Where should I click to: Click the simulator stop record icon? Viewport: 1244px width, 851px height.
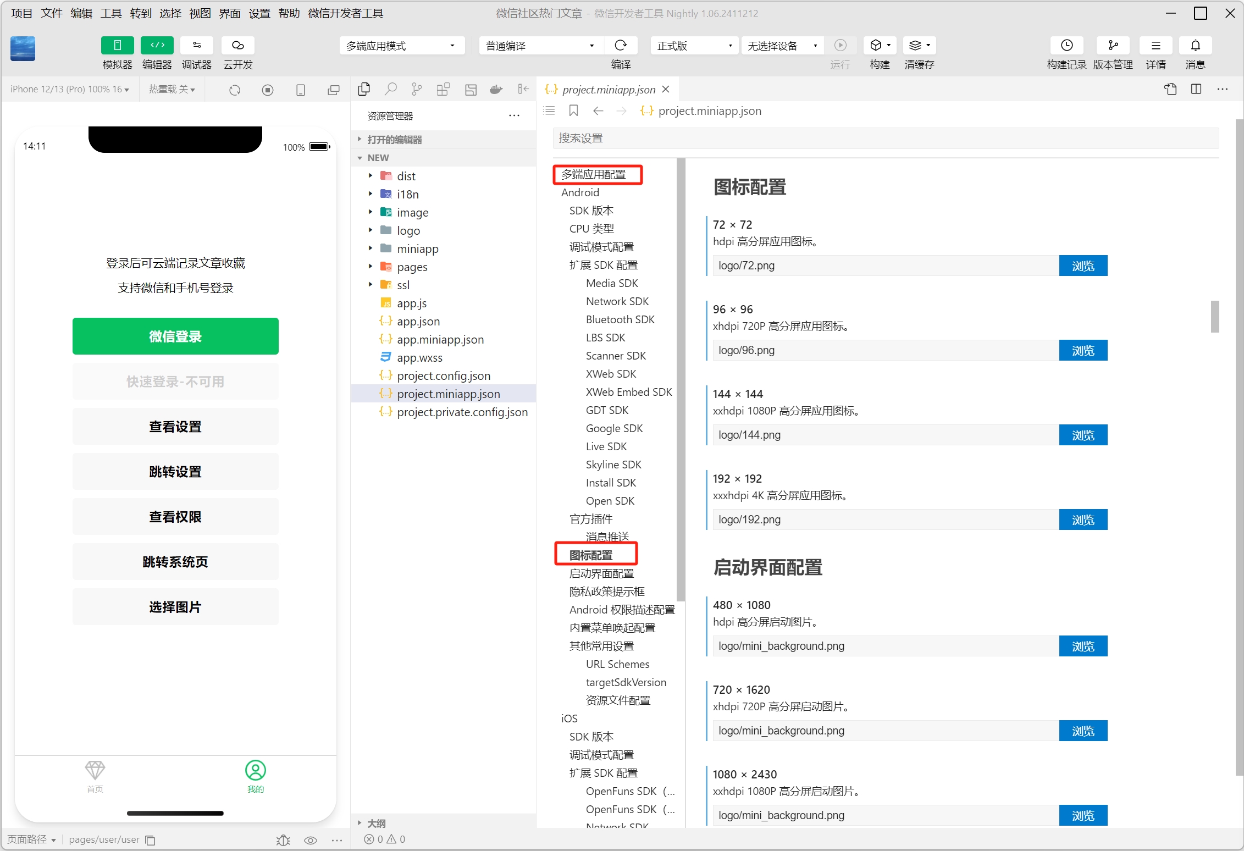[x=268, y=90]
